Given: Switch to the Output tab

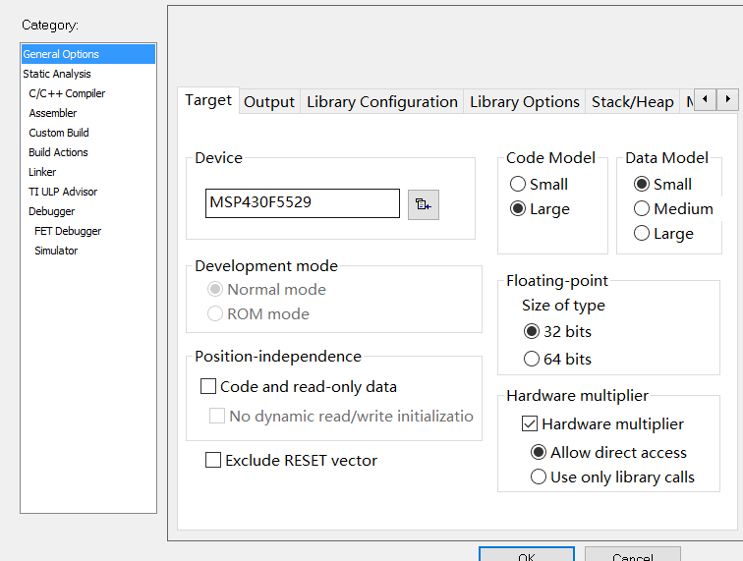Looking at the screenshot, I should (x=269, y=102).
